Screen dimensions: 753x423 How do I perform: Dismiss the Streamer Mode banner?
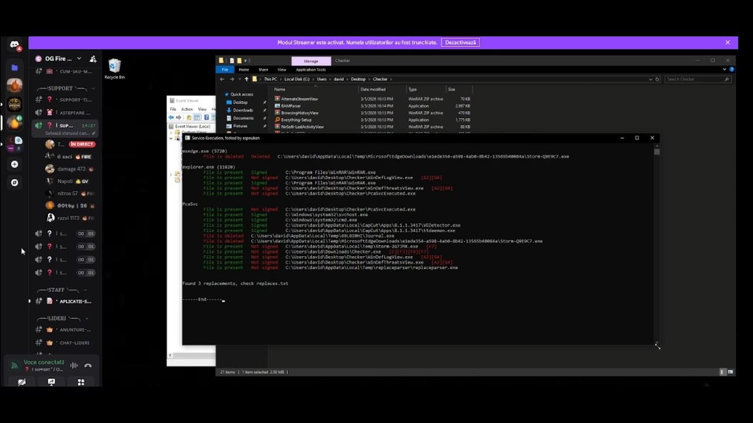pyautogui.click(x=728, y=42)
